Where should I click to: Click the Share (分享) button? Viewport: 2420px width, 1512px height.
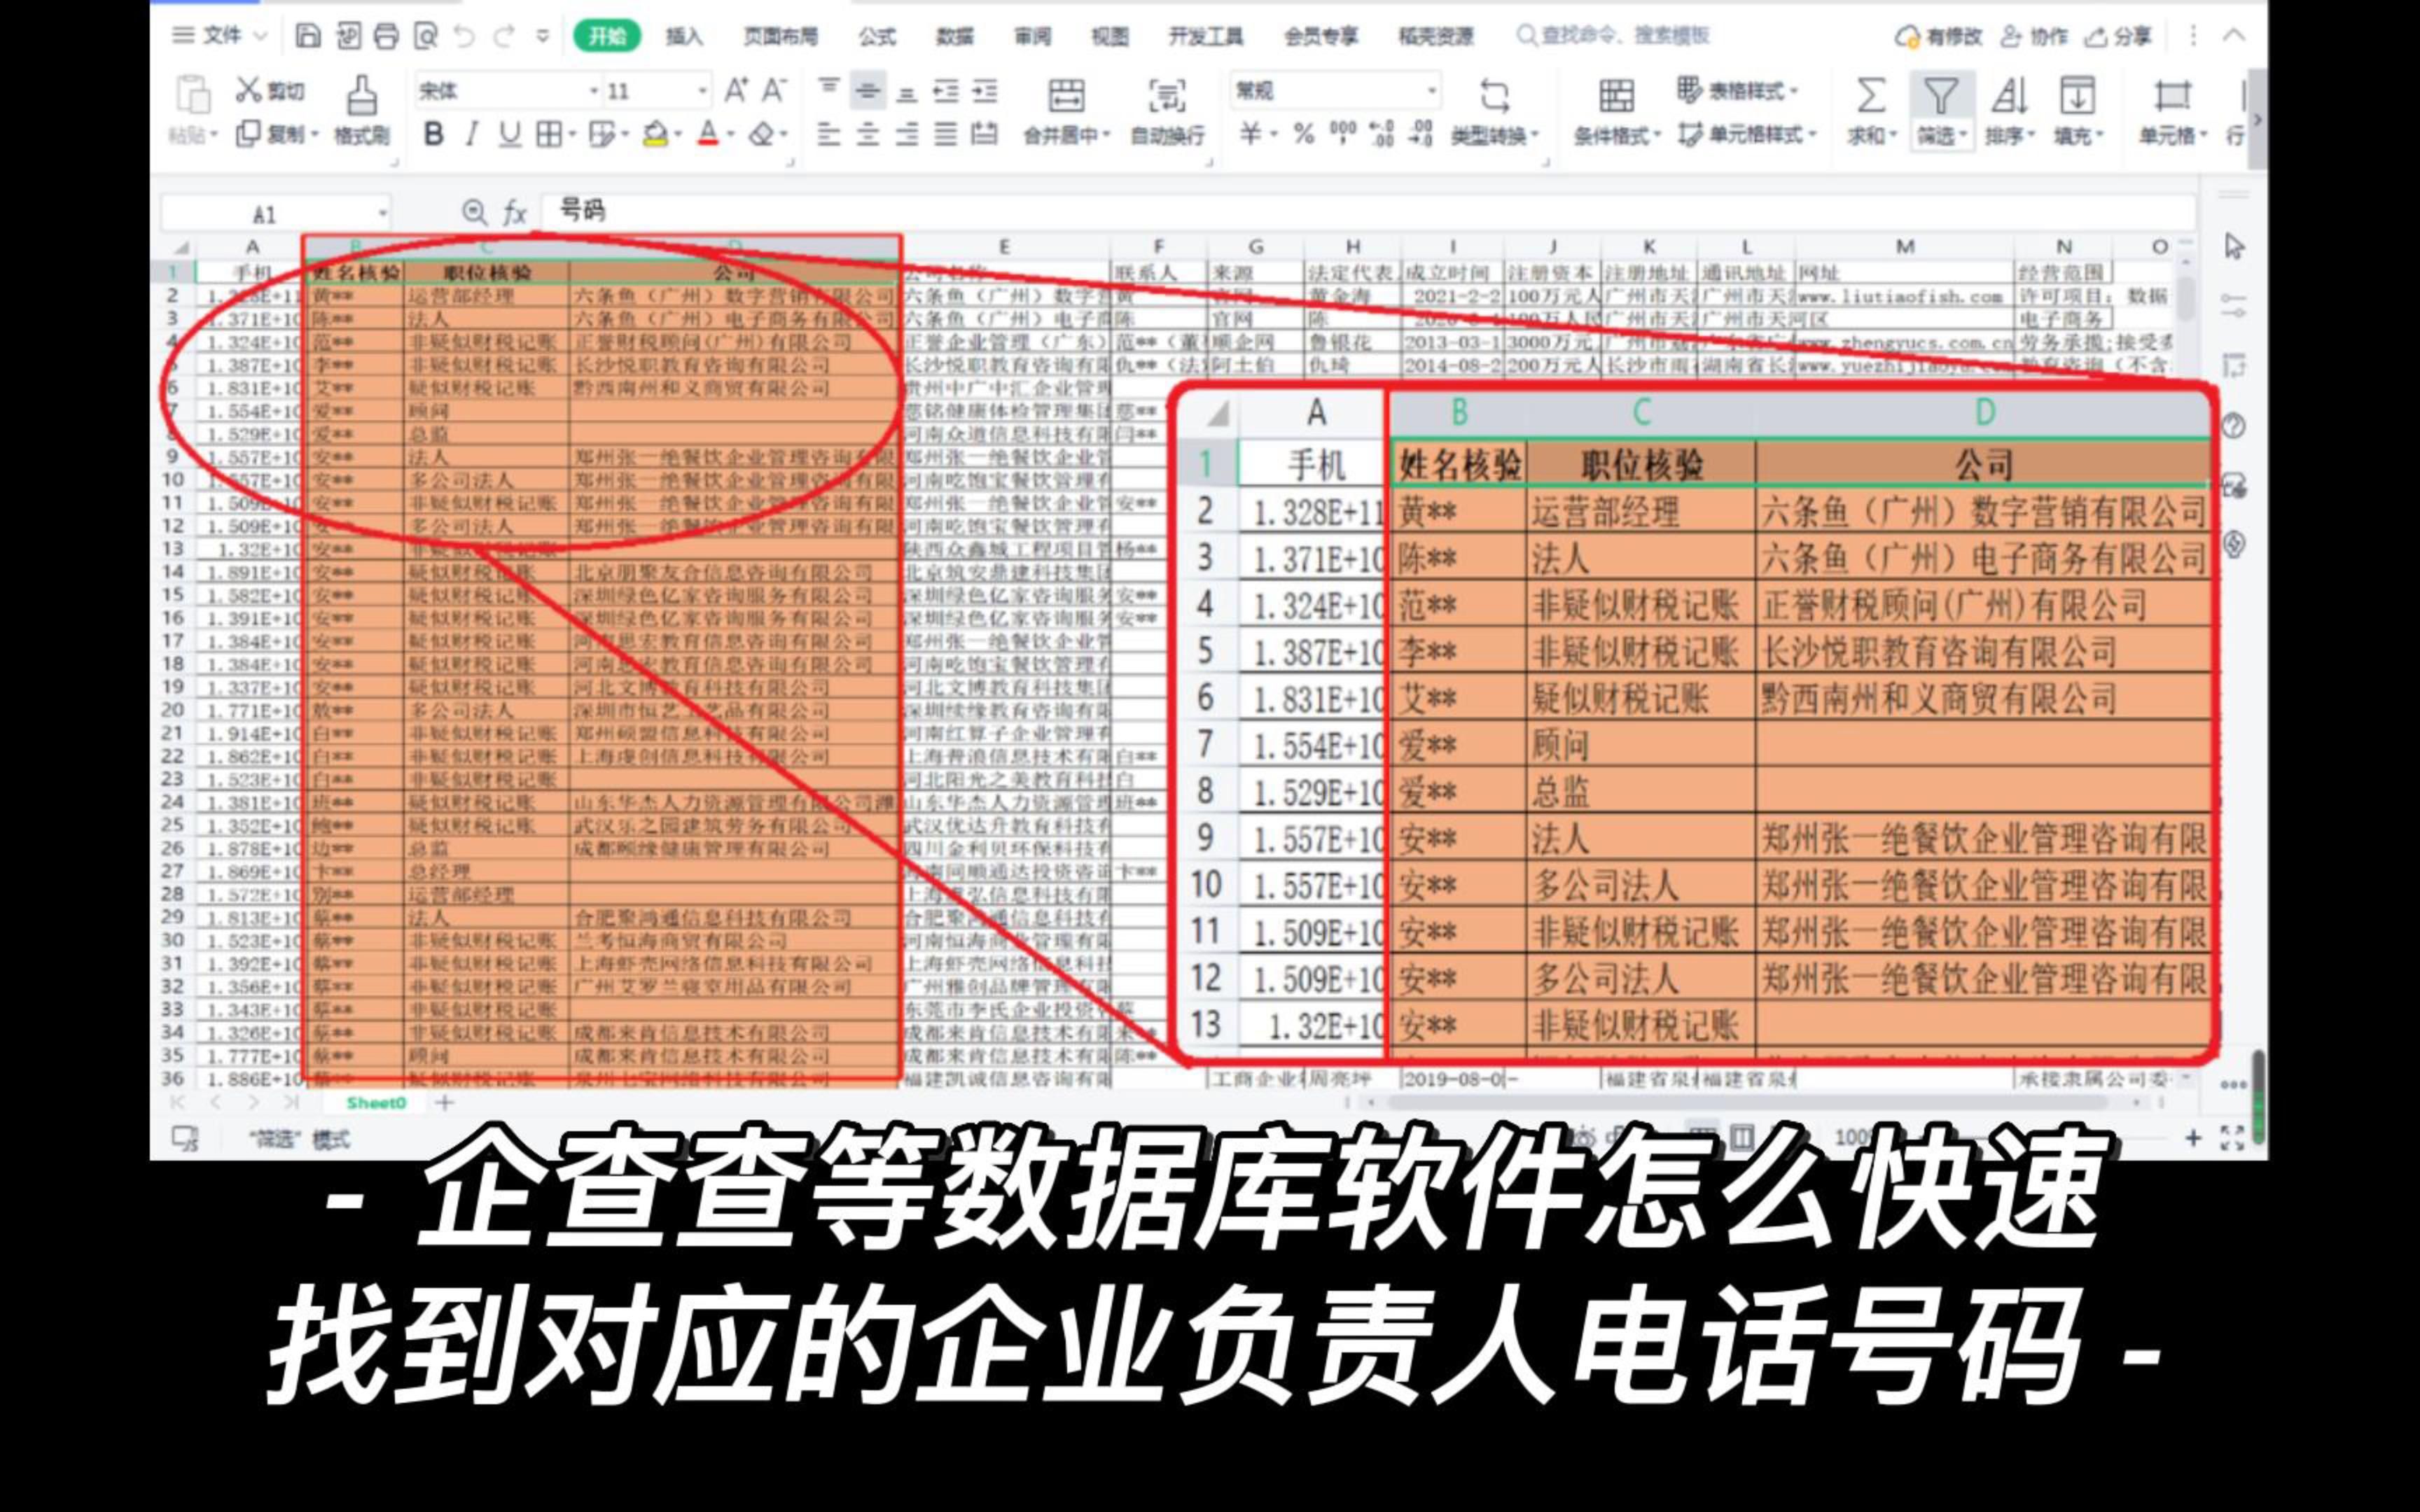(x=2117, y=37)
